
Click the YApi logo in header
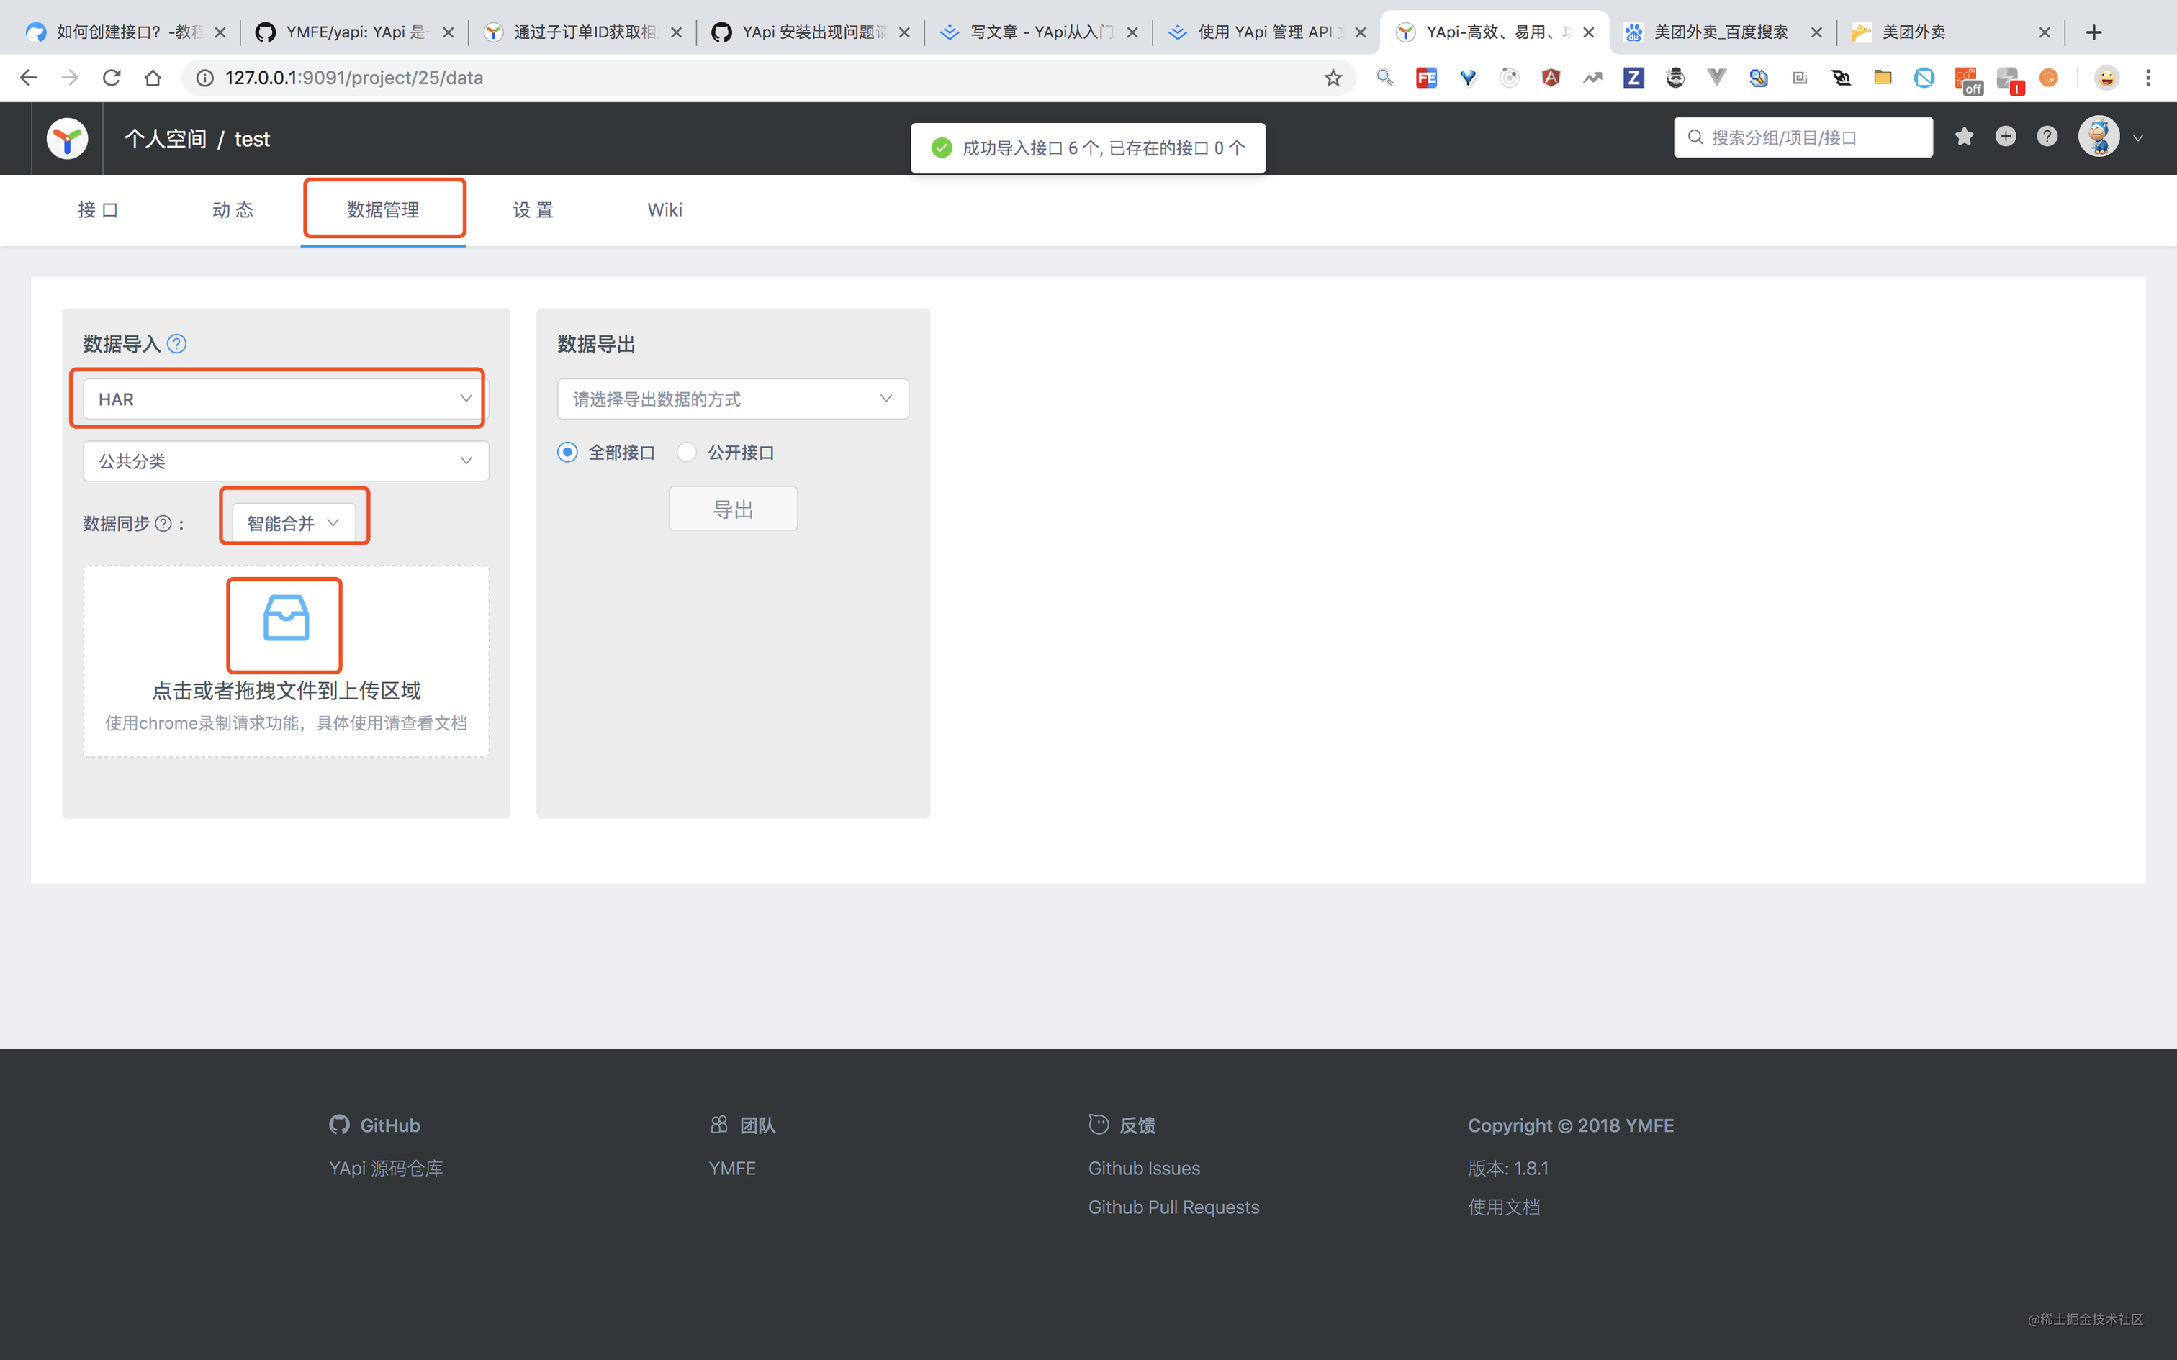pyautogui.click(x=68, y=138)
